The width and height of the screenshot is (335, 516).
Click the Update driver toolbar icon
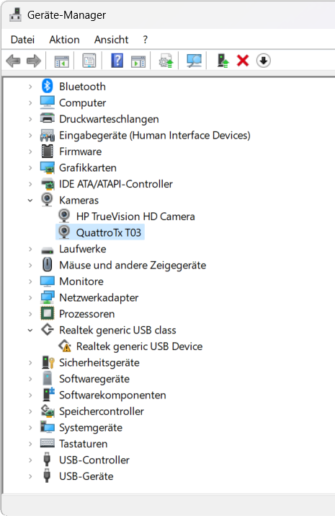point(166,61)
